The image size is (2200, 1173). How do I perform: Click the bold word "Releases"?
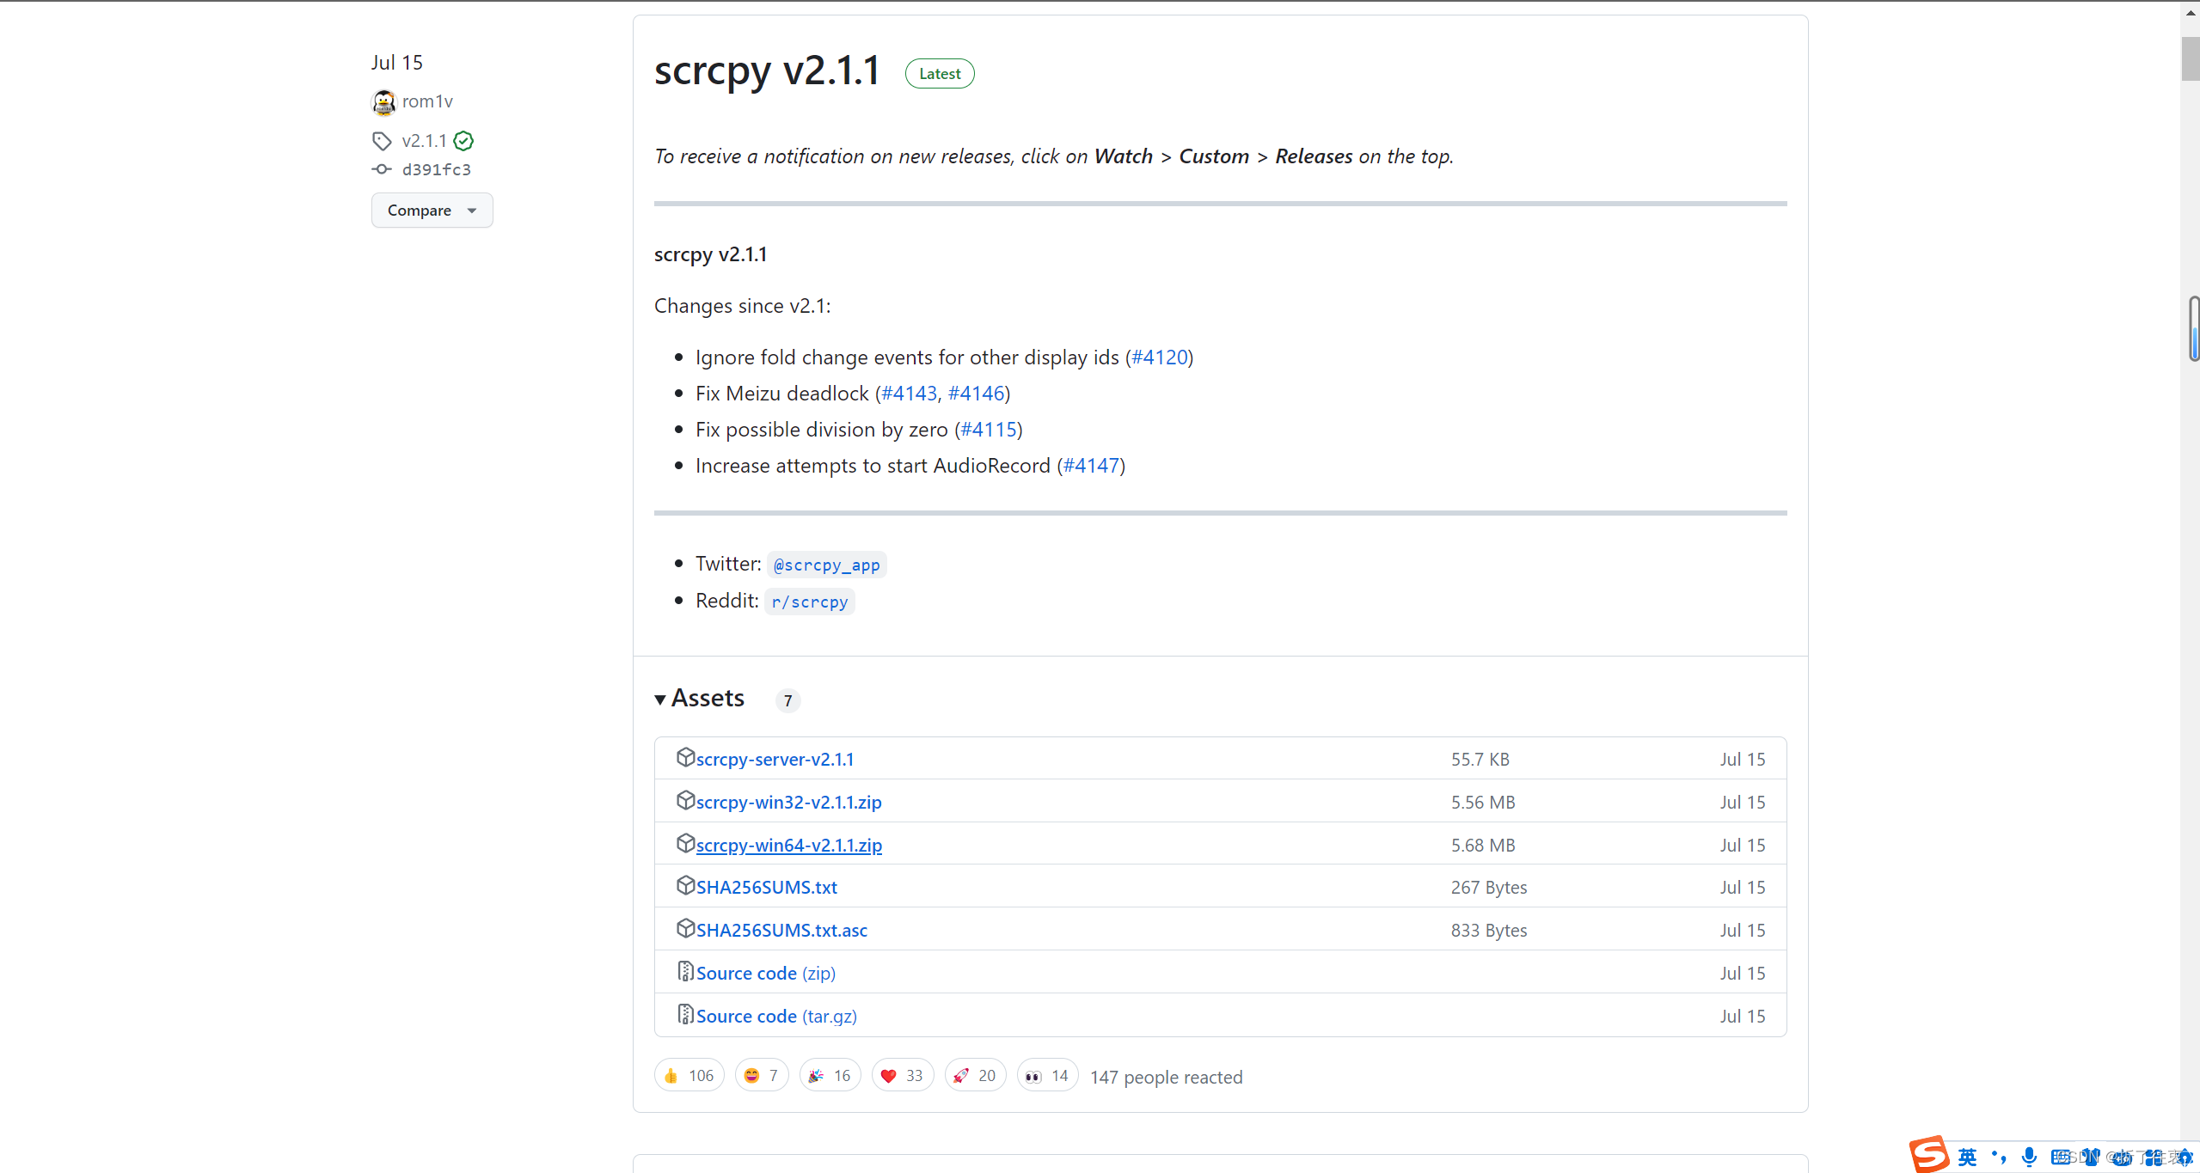1314,156
